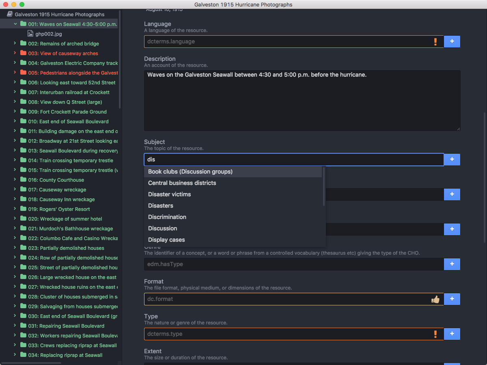Click the project book icon beside collection title
This screenshot has width=487, height=365.
pyautogui.click(x=10, y=14)
